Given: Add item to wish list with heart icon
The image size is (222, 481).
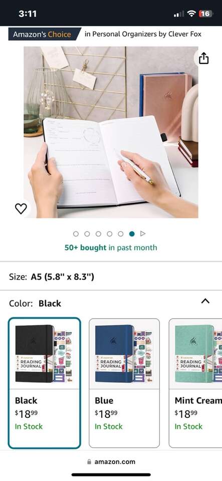Looking at the screenshot, I should click(x=21, y=208).
